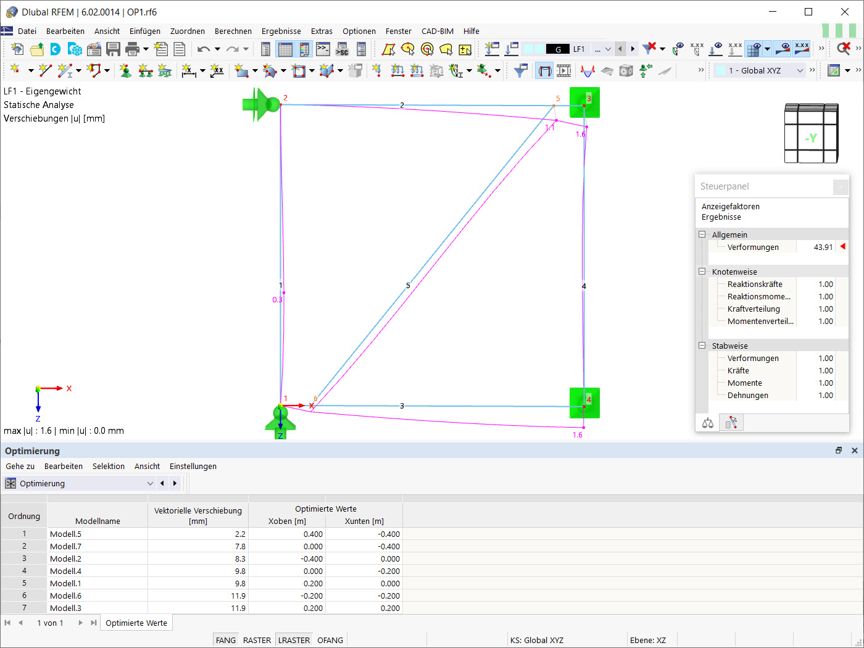Click the new opening tool icon
This screenshot has width=864, height=648.
(299, 71)
